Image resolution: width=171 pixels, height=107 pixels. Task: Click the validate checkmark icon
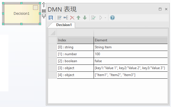93,18
